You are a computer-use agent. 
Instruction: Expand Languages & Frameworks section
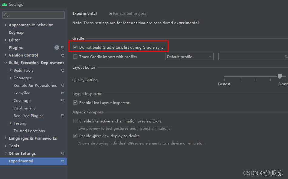pos(5,138)
